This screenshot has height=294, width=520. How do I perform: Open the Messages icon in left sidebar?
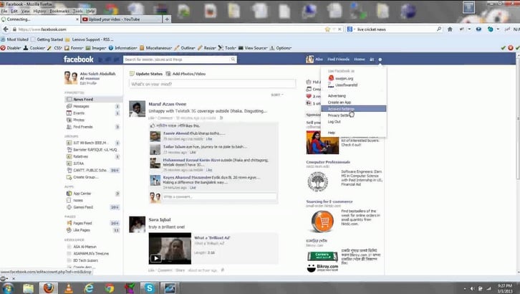(69, 106)
